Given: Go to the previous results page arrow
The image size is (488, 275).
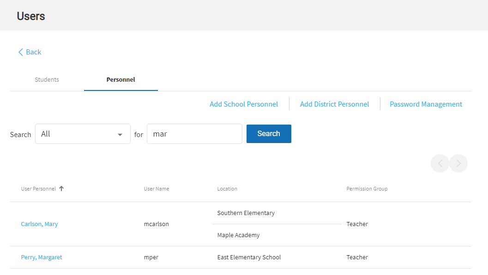Looking at the screenshot, I should coord(440,163).
